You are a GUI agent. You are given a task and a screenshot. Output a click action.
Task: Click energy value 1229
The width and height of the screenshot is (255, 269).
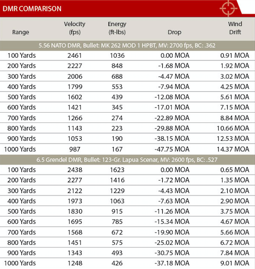(x=117, y=191)
